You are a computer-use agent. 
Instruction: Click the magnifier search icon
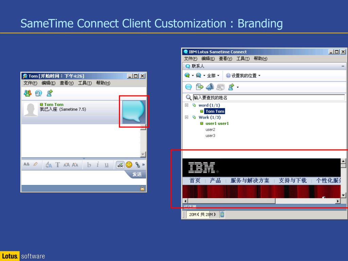[188, 98]
